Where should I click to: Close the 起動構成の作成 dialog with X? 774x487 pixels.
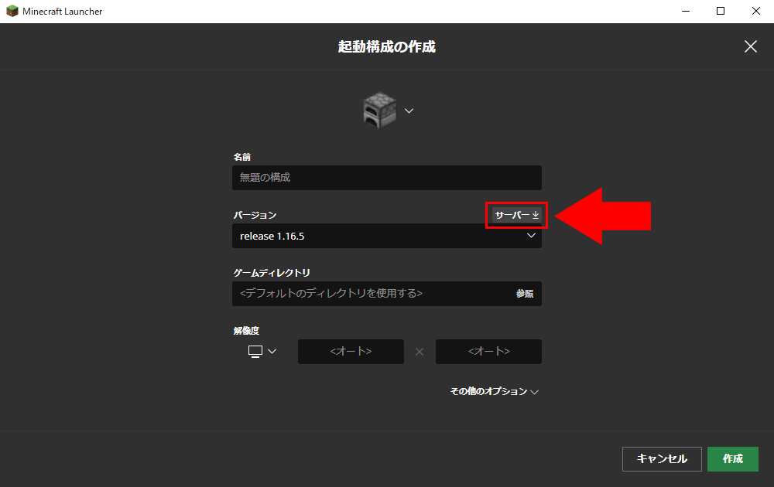tap(750, 47)
